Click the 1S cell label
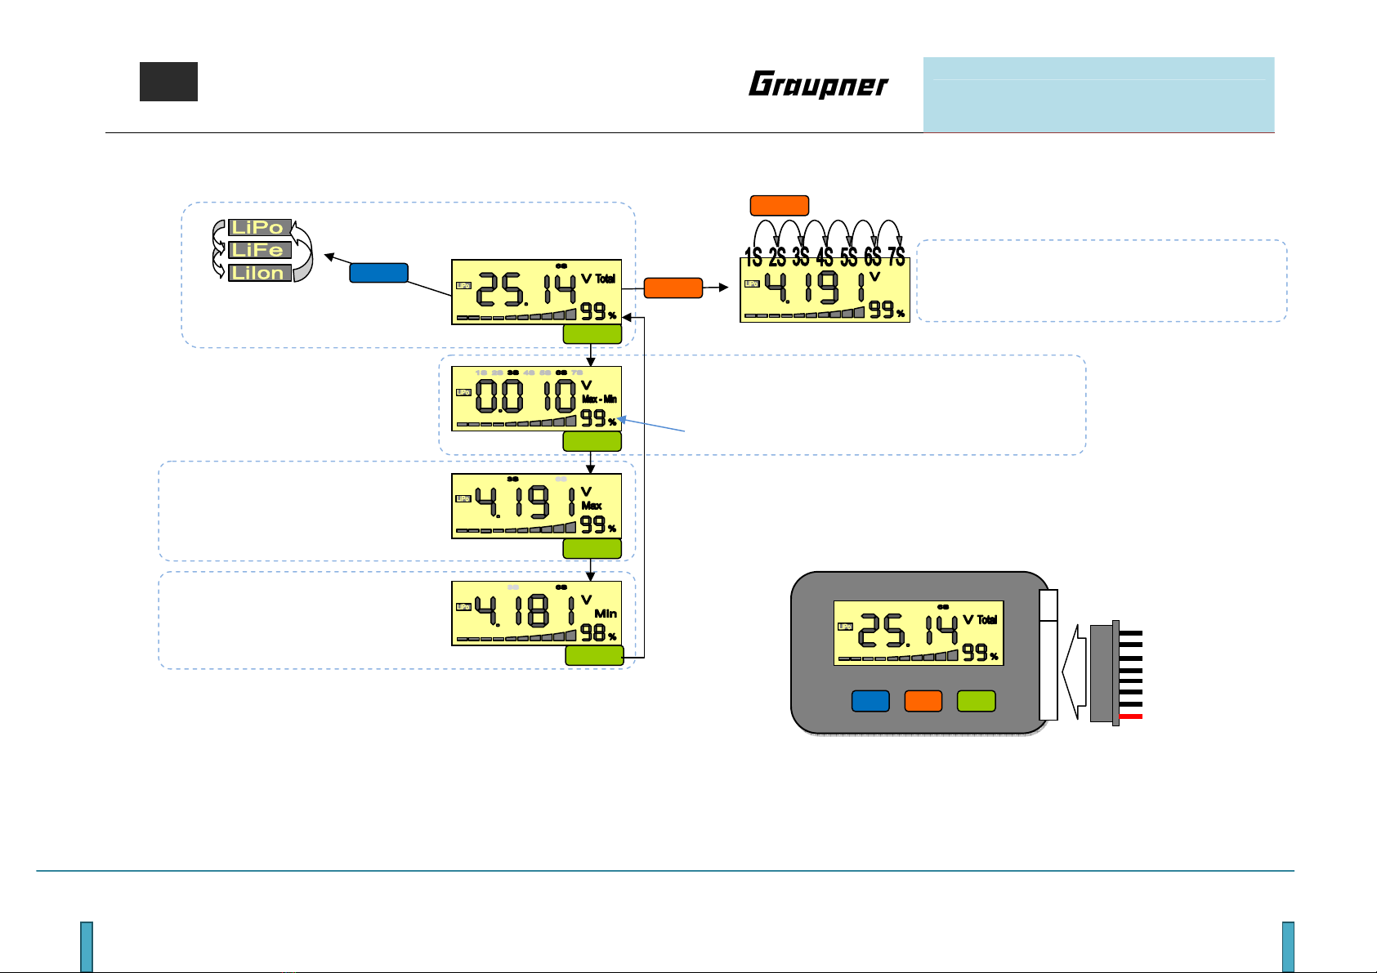 point(753,257)
